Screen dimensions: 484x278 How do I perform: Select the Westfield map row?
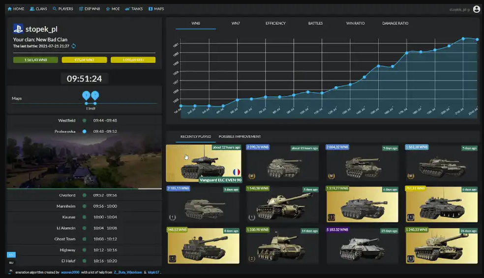(x=84, y=121)
